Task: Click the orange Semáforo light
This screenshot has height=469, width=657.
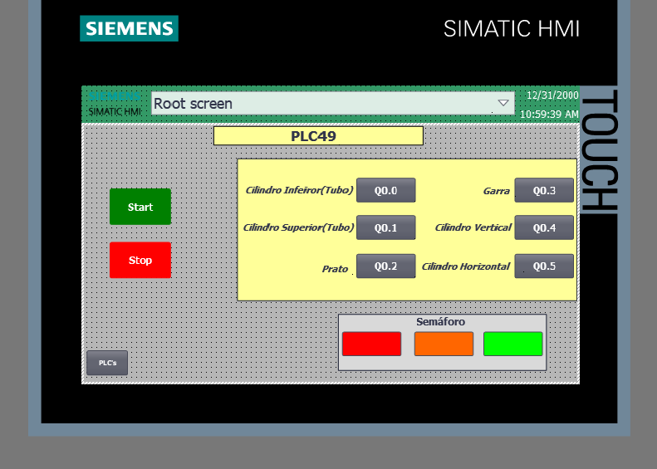Action: point(444,344)
